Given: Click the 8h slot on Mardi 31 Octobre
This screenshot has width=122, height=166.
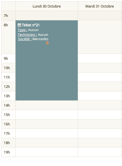Looking at the screenshot, I should pos(100,37).
